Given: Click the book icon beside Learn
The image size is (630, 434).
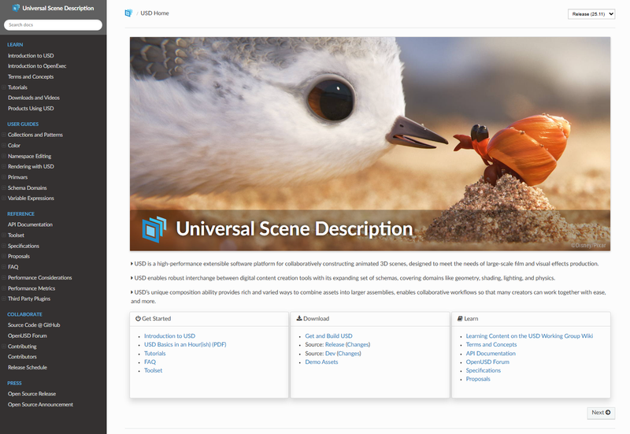Looking at the screenshot, I should pos(460,319).
